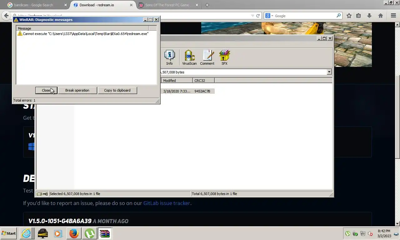Reload the page with the refresh icon
This screenshot has height=240, width=400.
click(x=258, y=16)
